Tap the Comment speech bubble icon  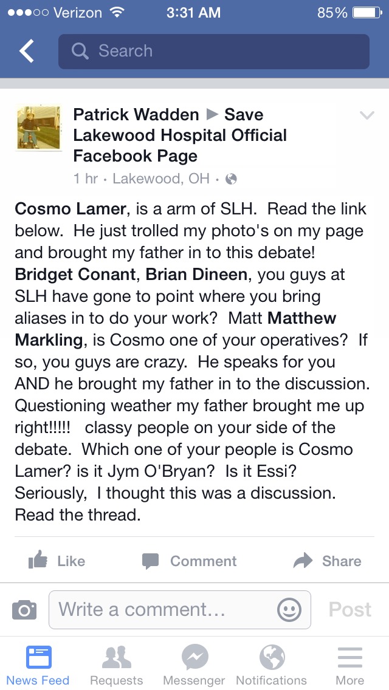coord(150,561)
